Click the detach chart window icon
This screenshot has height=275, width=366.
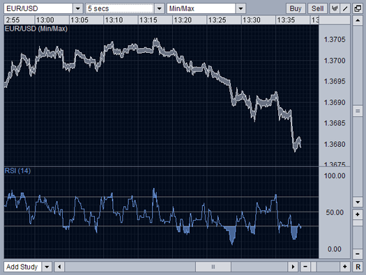(x=358, y=8)
